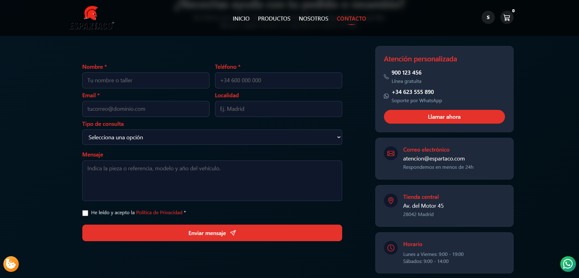Click the +34 623 555 890 WhatsApp number
This screenshot has height=278, width=579.
[413, 92]
